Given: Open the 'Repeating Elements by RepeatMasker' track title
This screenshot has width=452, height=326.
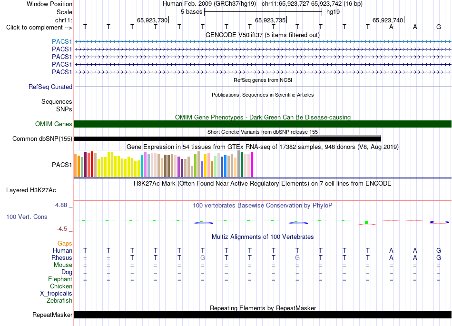Looking at the screenshot, I should point(263,308).
